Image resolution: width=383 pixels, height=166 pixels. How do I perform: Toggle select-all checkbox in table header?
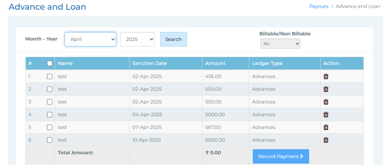tap(49, 63)
